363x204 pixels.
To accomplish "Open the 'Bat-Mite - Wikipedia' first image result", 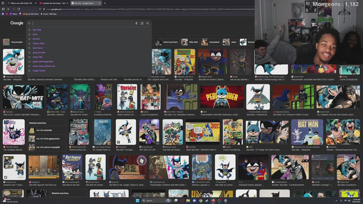I will point(14,62).
